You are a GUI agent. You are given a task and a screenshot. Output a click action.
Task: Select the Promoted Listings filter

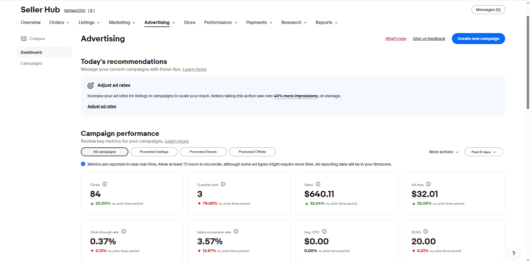154,152
